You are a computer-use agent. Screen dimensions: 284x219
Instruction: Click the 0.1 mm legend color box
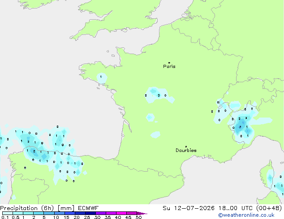(x=8, y=213)
